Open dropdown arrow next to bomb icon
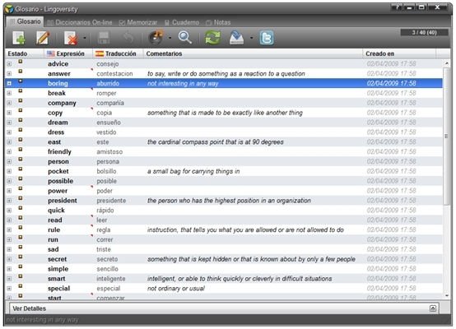 [170, 38]
